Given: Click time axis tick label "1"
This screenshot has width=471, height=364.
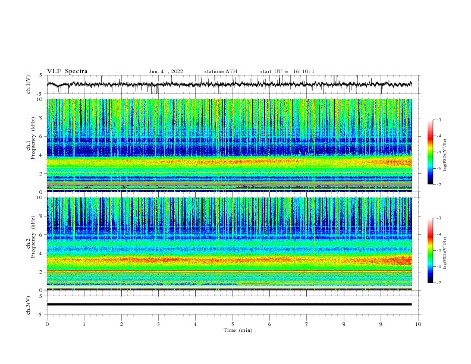Looking at the screenshot, I should pyautogui.click(x=84, y=324).
